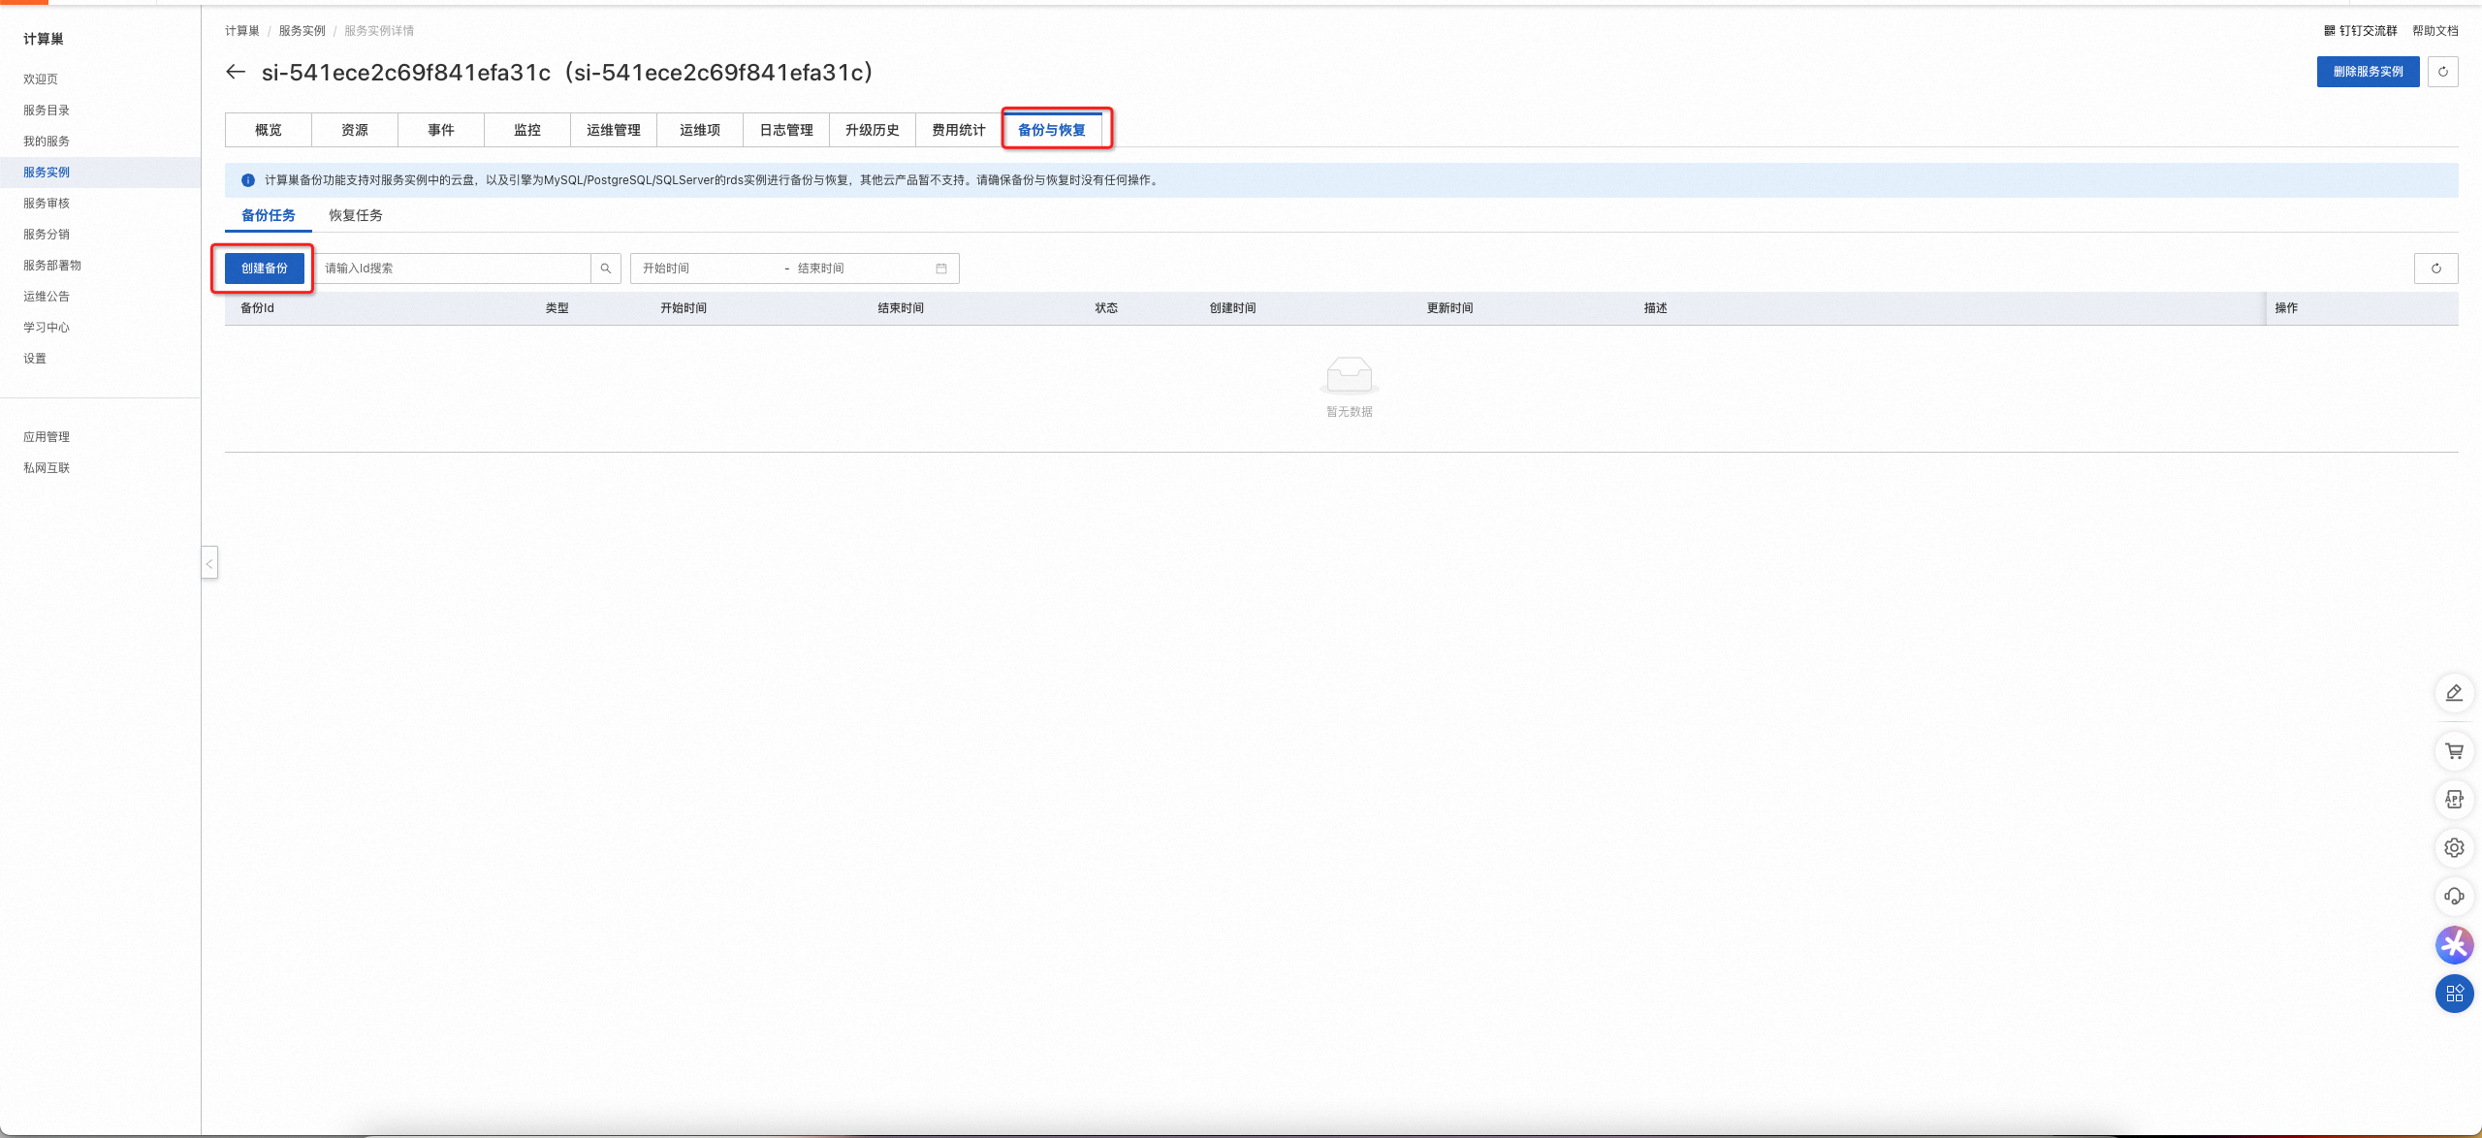This screenshot has width=2482, height=1138.
Task: Open the gear settings floating icon
Action: pyautogui.click(x=2454, y=848)
